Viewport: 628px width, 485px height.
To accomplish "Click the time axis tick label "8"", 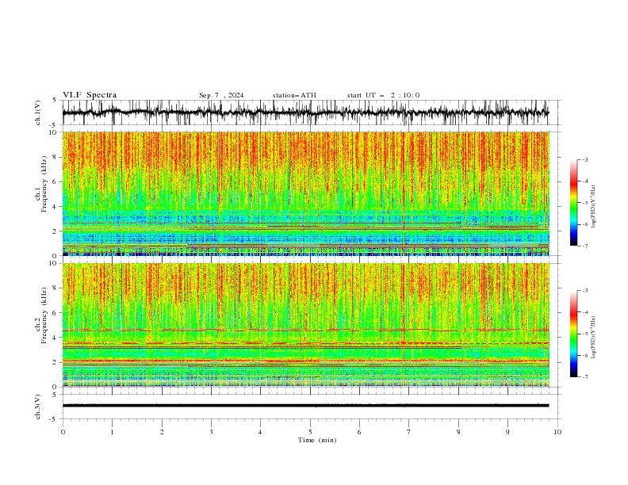I will coord(458,432).
